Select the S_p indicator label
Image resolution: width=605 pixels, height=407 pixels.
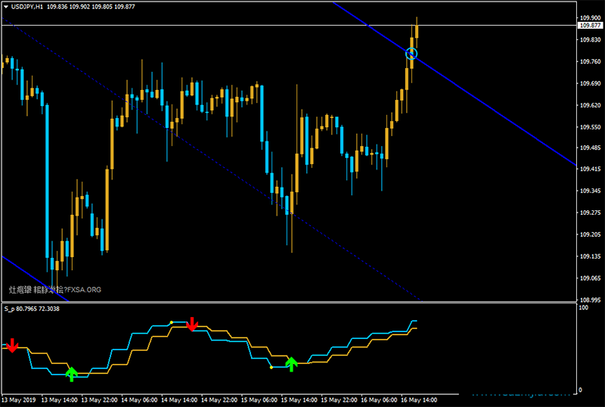tap(32, 309)
